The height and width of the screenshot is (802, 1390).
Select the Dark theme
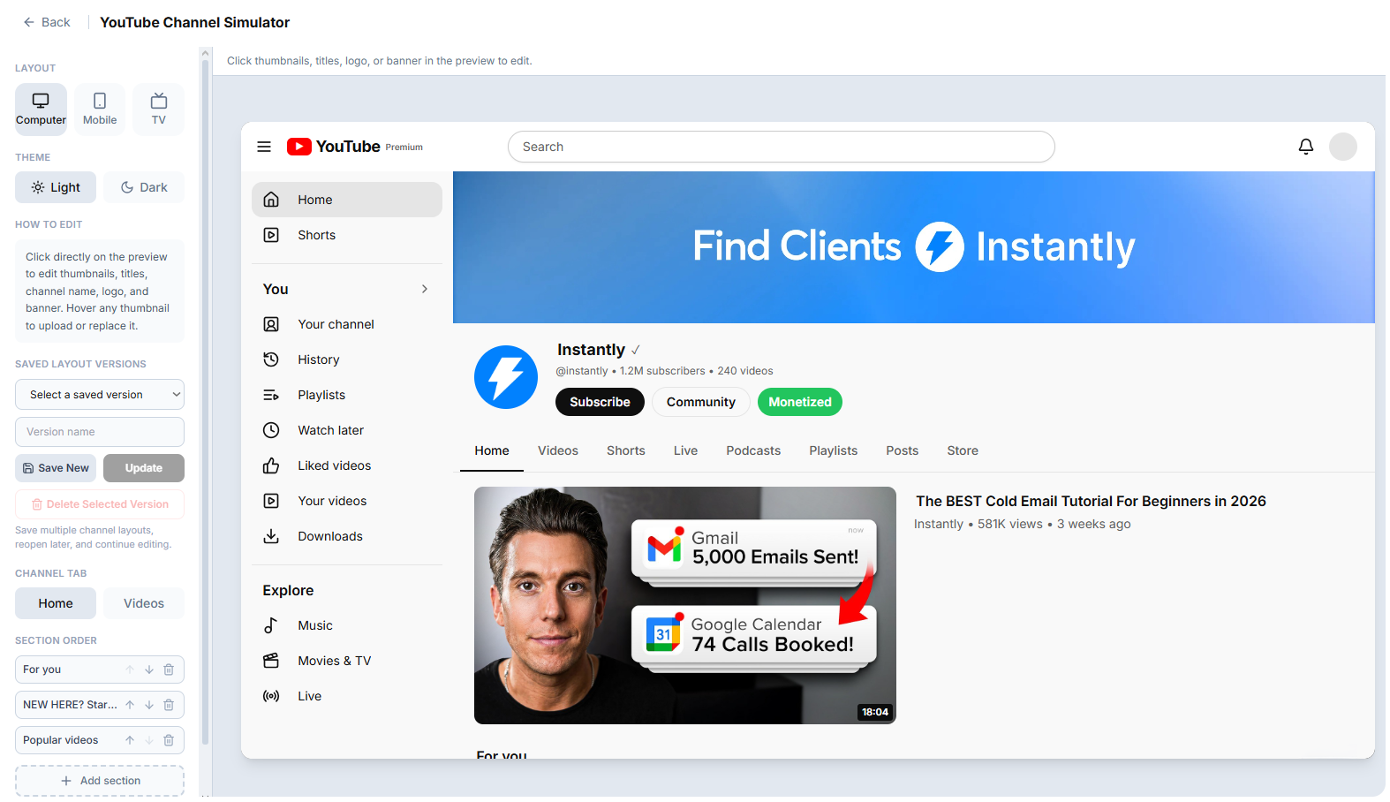pyautogui.click(x=144, y=187)
